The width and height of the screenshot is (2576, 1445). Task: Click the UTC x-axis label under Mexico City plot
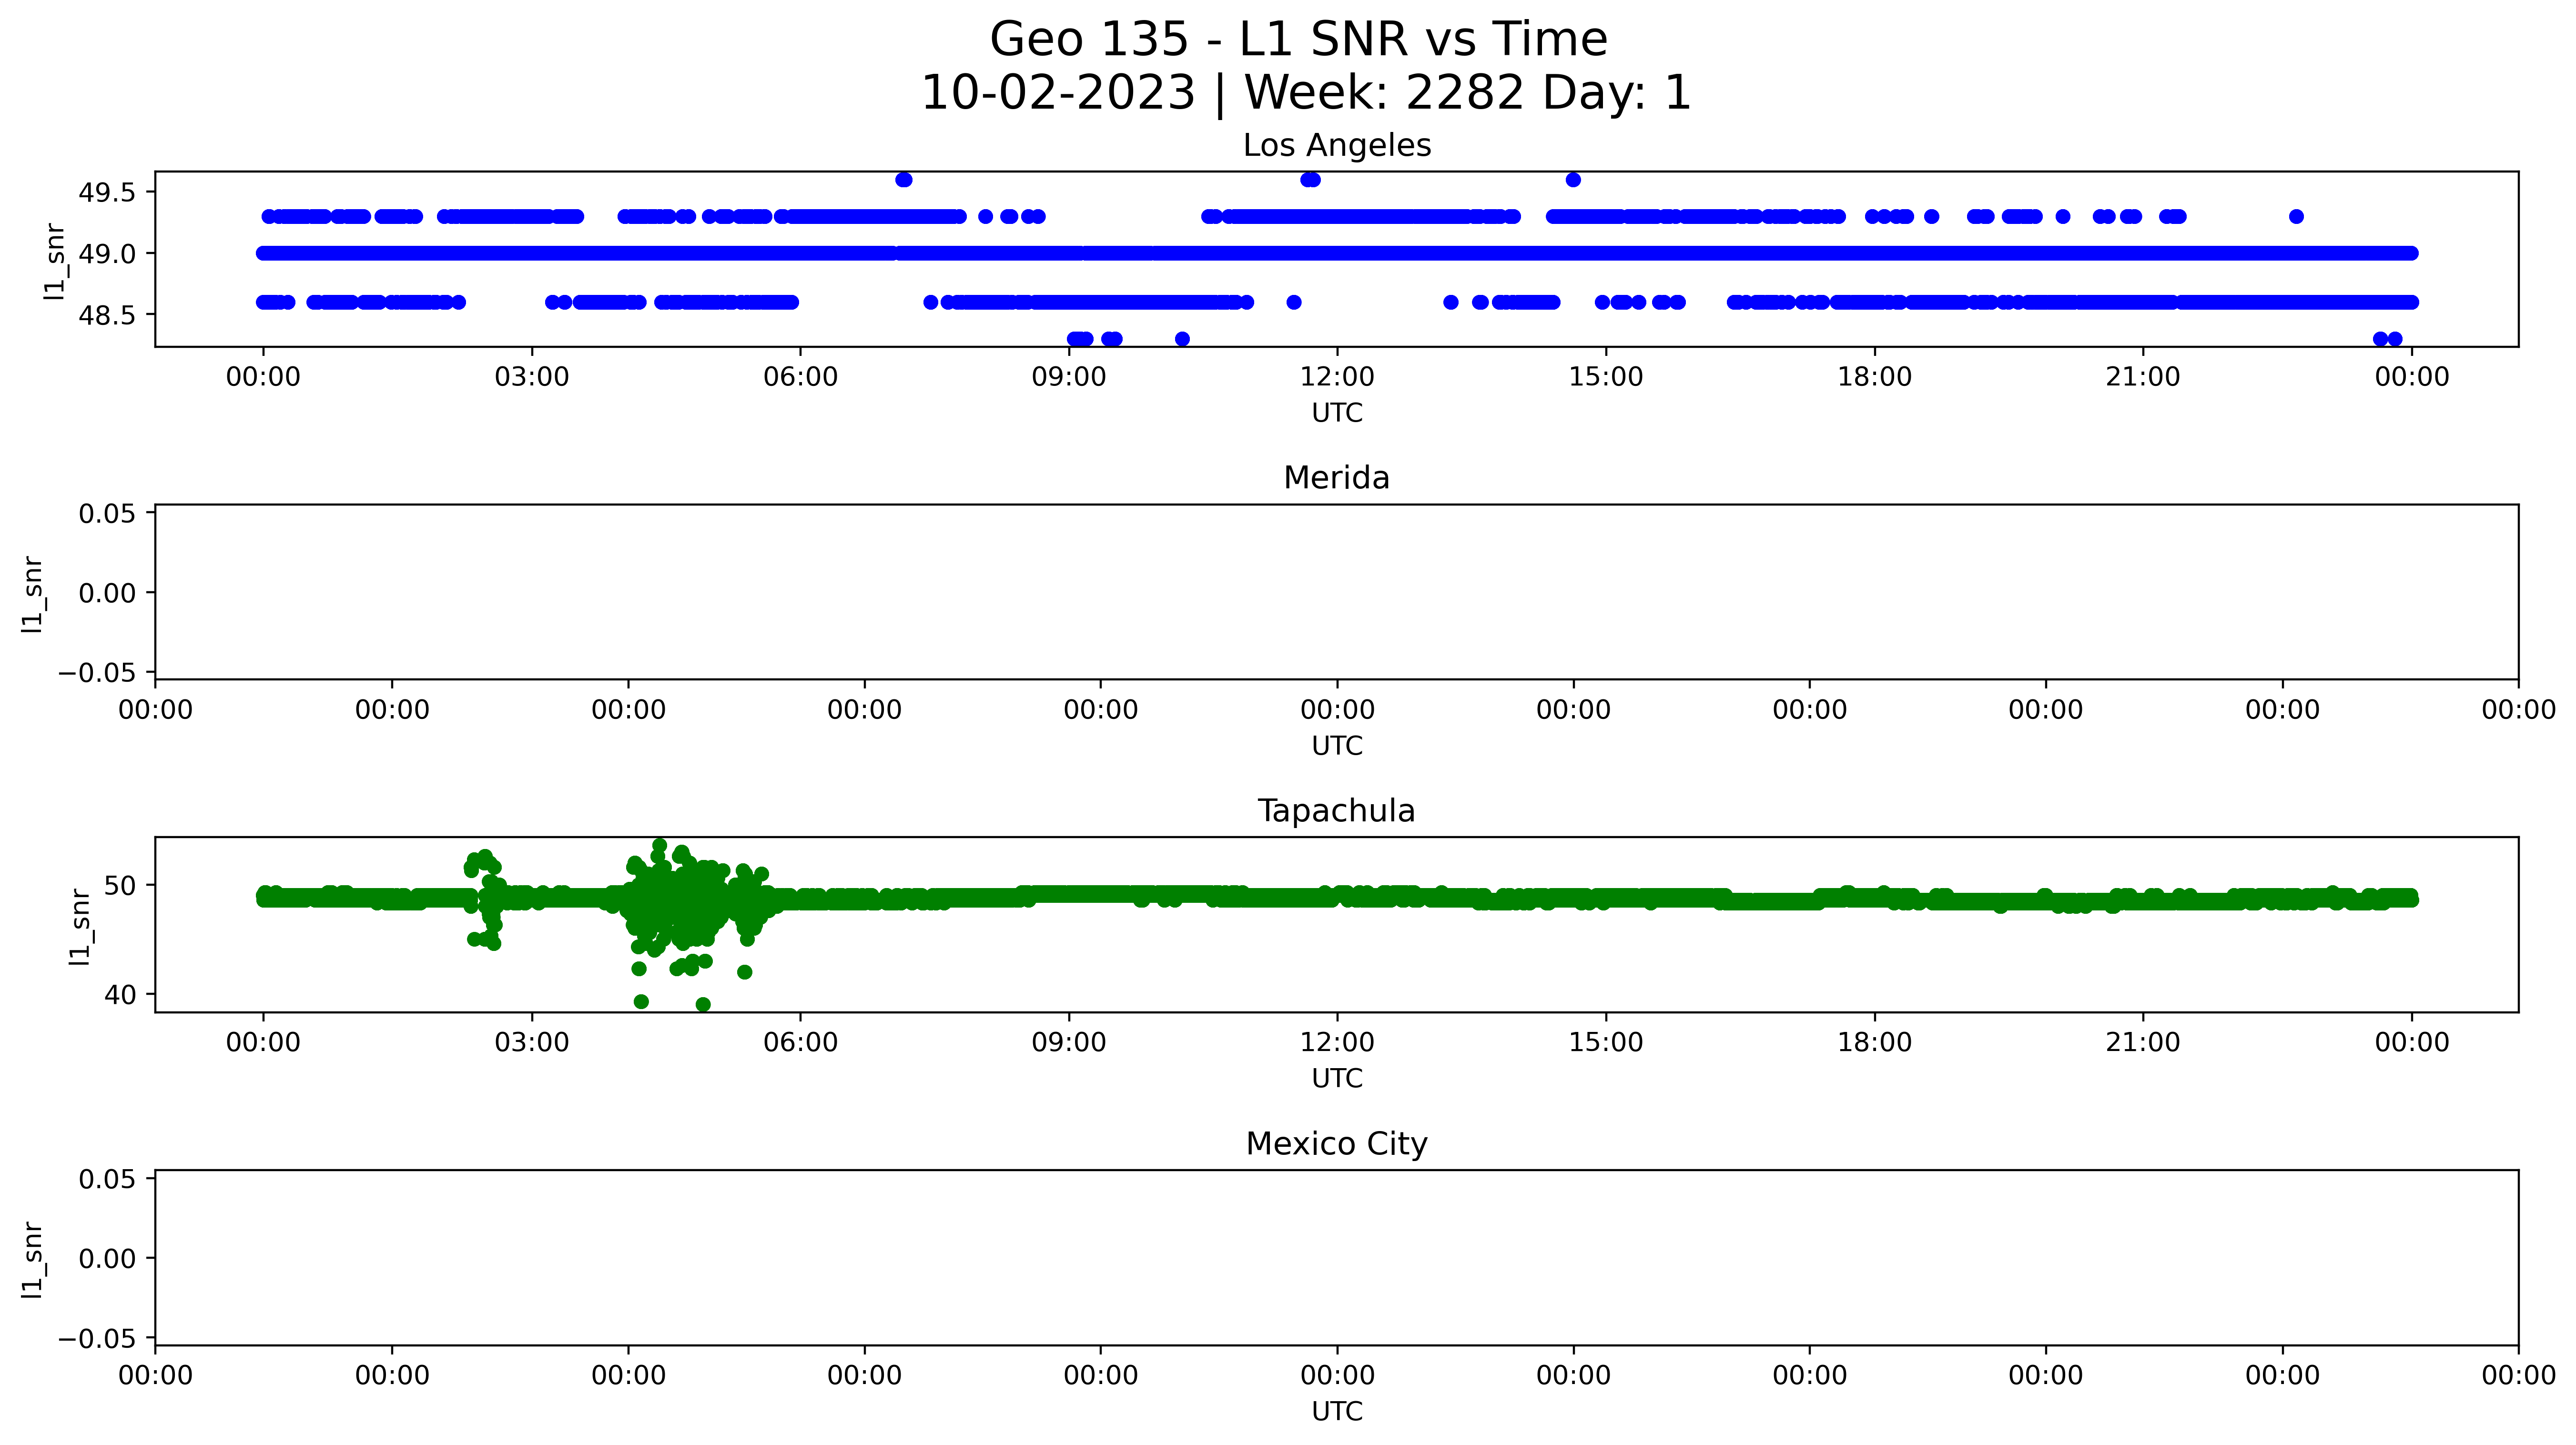click(x=1337, y=1412)
